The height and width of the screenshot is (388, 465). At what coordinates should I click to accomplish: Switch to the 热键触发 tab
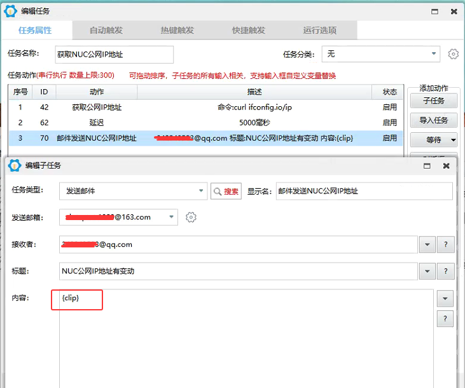point(177,30)
